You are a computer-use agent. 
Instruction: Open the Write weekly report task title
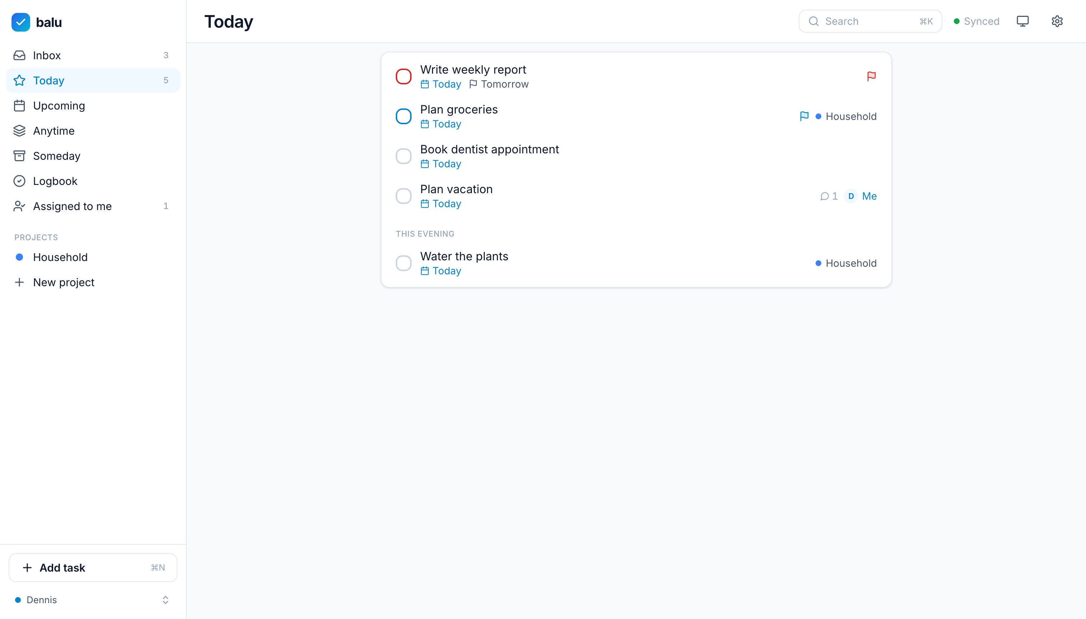pos(473,69)
